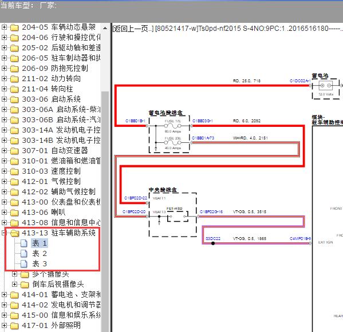The height and width of the screenshot is (332, 343).
Task: Expand the 204-05 车辆动态悬架 folder
Action: 4,27
